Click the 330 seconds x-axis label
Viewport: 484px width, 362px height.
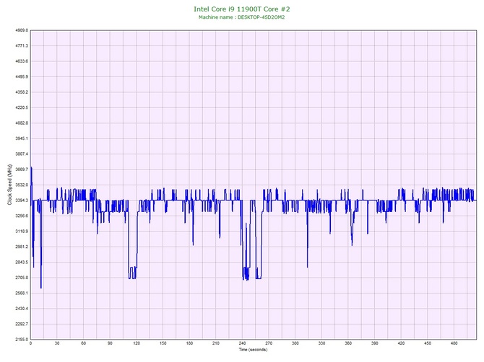[322, 343]
